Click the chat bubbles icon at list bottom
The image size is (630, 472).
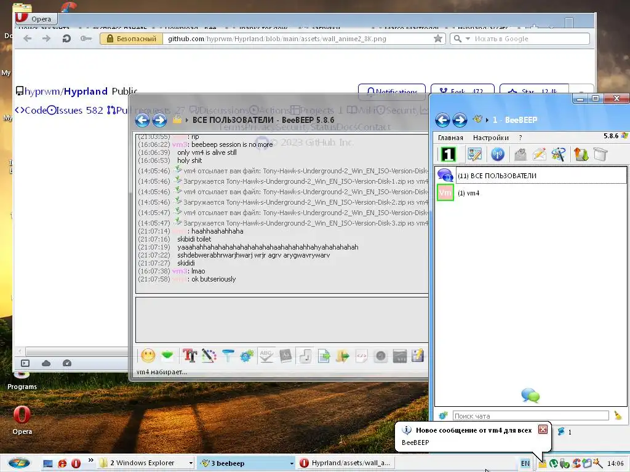pos(530,395)
